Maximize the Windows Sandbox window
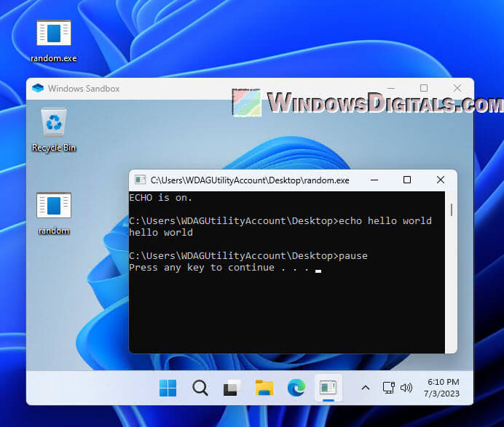This screenshot has height=427, width=504. (424, 88)
